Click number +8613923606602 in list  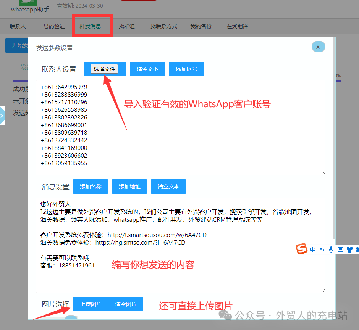[x=64, y=156]
